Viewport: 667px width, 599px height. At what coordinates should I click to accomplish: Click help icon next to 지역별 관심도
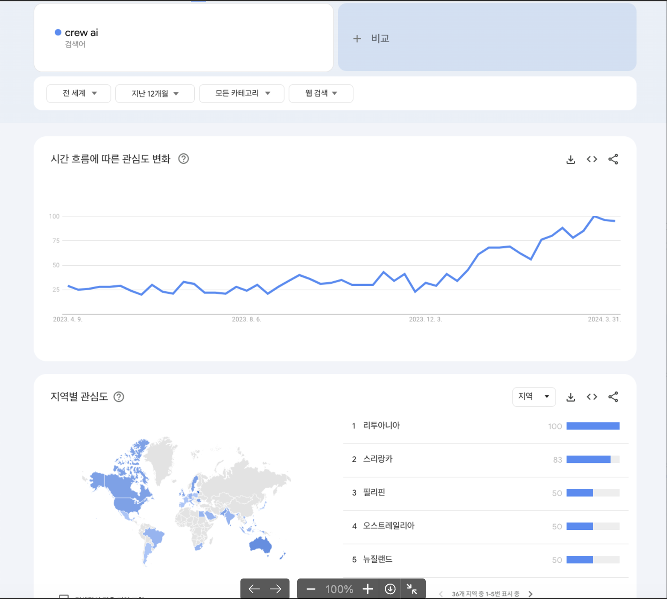(119, 397)
